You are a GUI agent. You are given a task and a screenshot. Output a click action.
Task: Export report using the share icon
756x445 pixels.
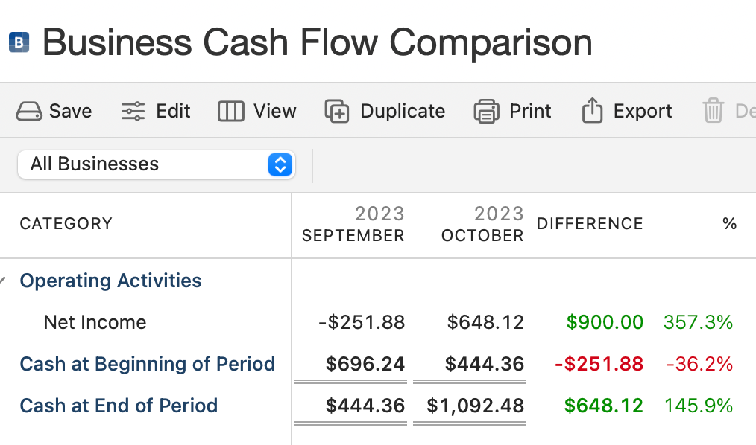592,112
